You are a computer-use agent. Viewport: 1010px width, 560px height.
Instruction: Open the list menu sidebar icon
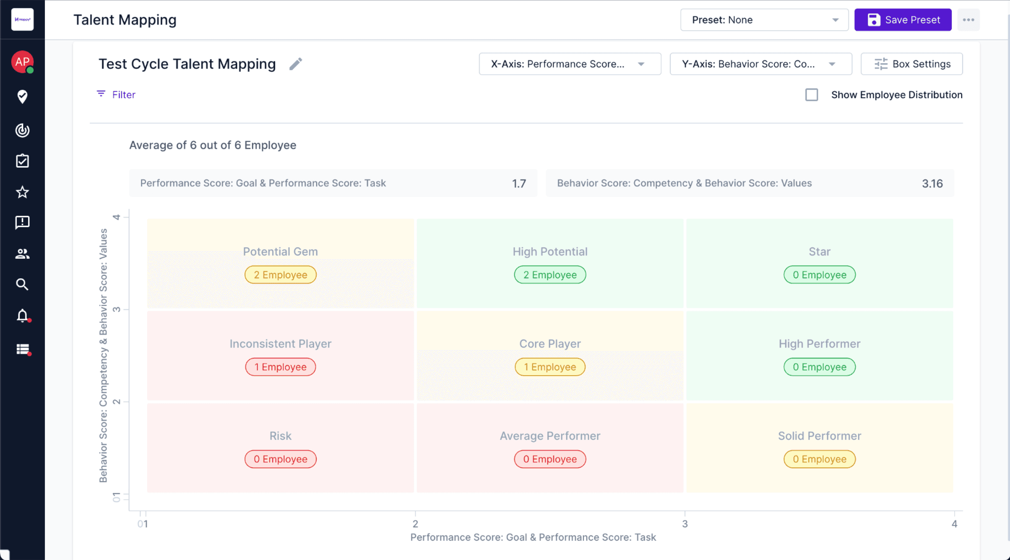(23, 349)
